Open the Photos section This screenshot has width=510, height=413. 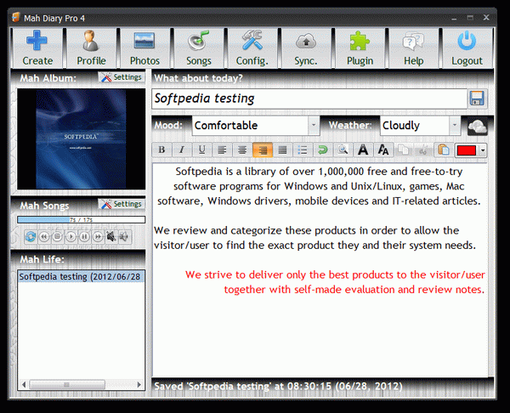[x=144, y=48]
